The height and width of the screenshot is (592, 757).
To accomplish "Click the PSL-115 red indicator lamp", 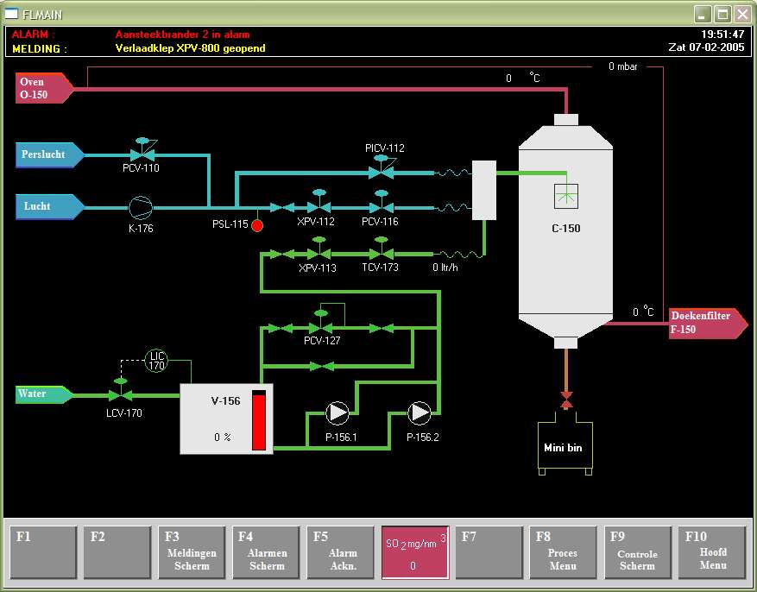I will 256,224.
